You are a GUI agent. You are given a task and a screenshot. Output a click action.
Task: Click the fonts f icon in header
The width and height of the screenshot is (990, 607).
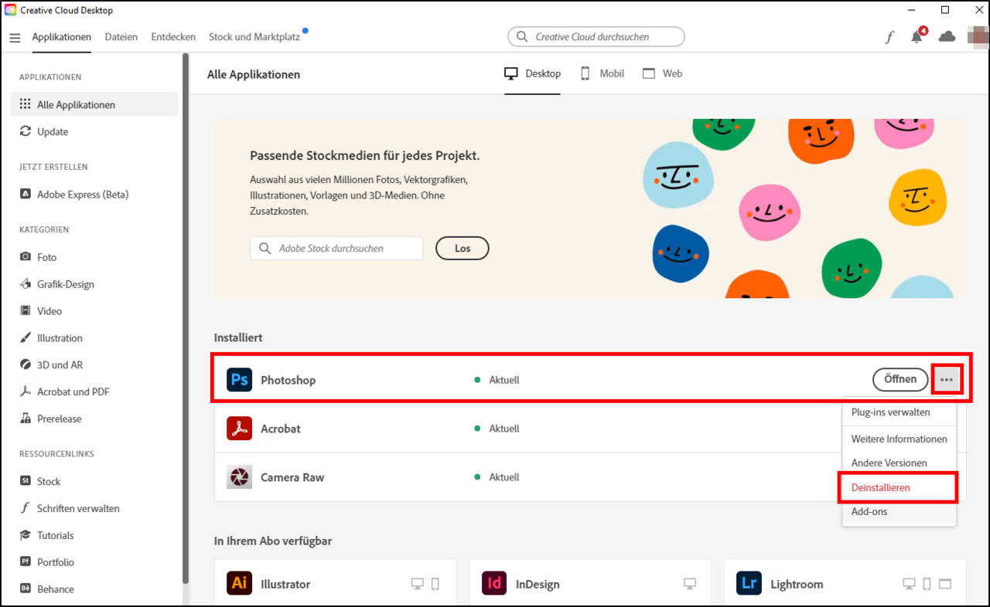(889, 37)
